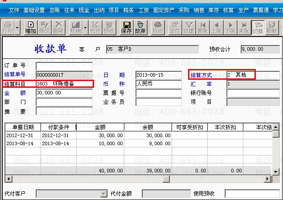Open the 工资 menu
283x200 pixels.
point(144,10)
